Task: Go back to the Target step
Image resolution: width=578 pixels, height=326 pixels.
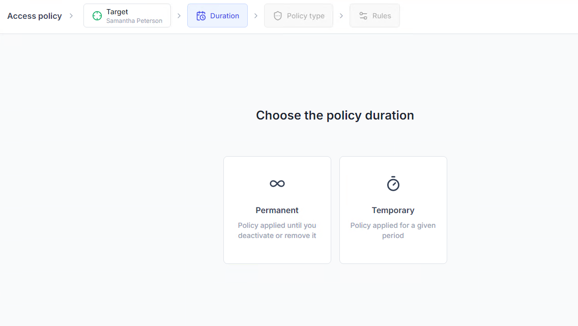Action: pos(127,16)
